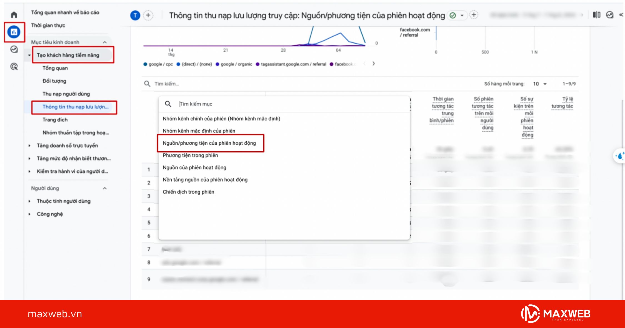Click the plus icon to add comparison
Viewport: 625px width, 328px height.
coord(148,15)
